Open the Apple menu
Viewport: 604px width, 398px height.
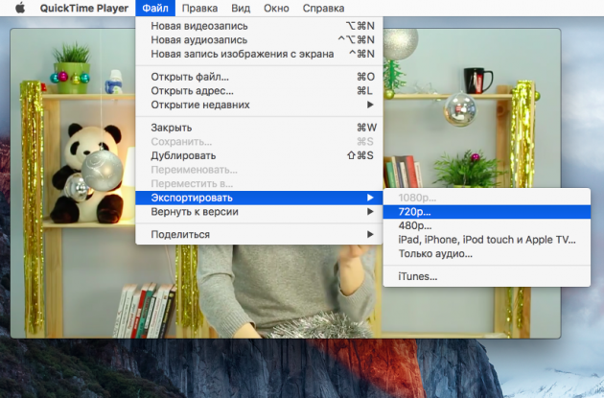pyautogui.click(x=20, y=8)
